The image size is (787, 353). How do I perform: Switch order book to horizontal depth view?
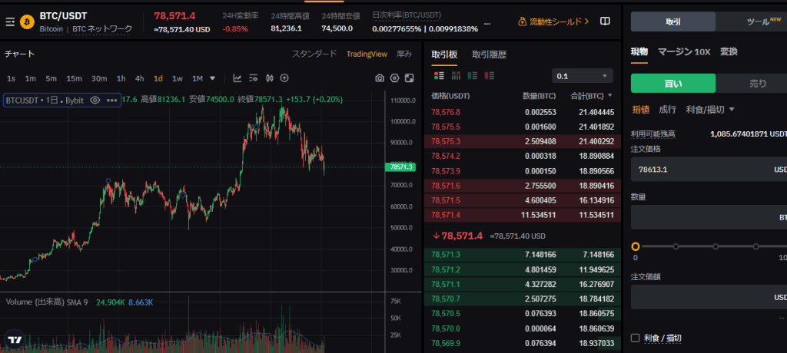pos(457,76)
